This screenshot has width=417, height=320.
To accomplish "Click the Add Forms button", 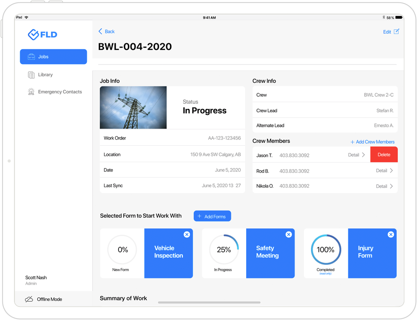I will [x=212, y=216].
